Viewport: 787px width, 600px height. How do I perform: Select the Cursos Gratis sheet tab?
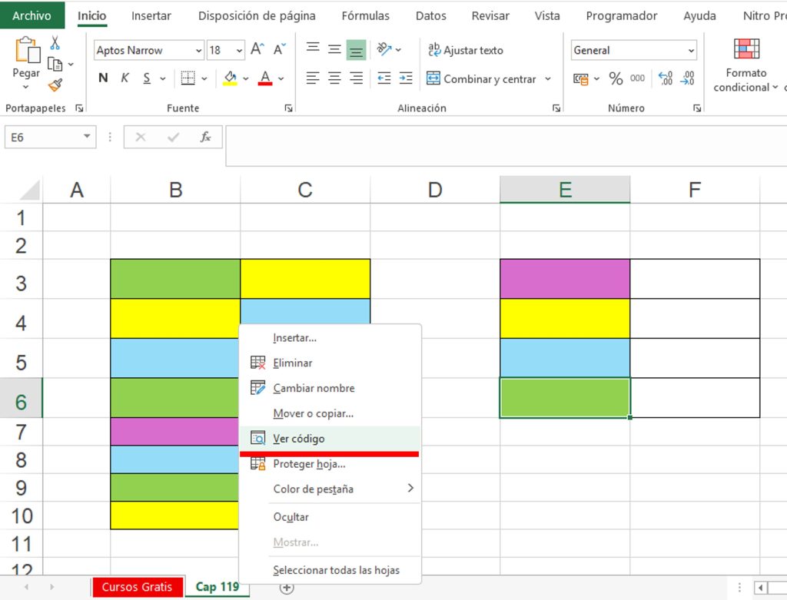137,587
